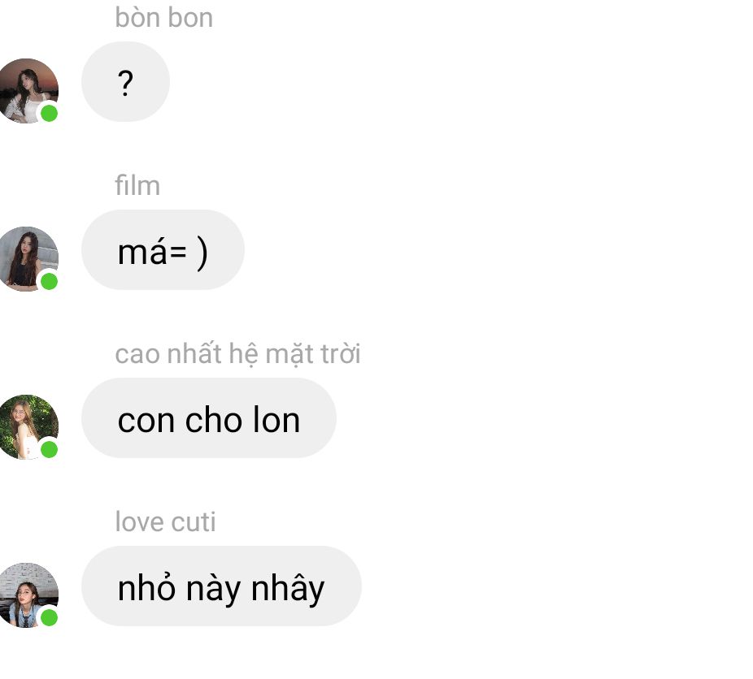Select the 'nhỏ này nhây' message bubble
The image size is (753, 679).
pyautogui.click(x=221, y=586)
